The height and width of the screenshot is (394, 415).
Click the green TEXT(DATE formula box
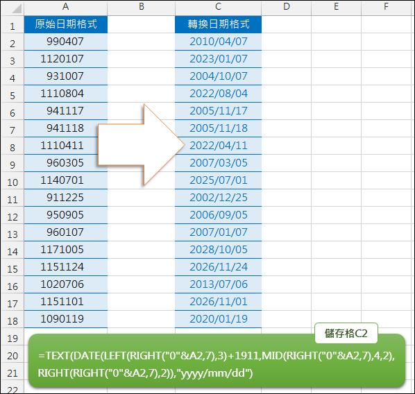tap(217, 361)
